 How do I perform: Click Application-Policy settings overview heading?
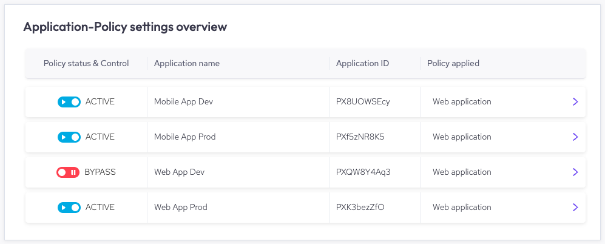click(125, 27)
